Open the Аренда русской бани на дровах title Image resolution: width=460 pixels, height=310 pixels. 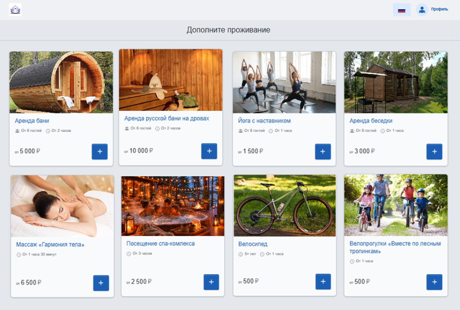pos(167,118)
